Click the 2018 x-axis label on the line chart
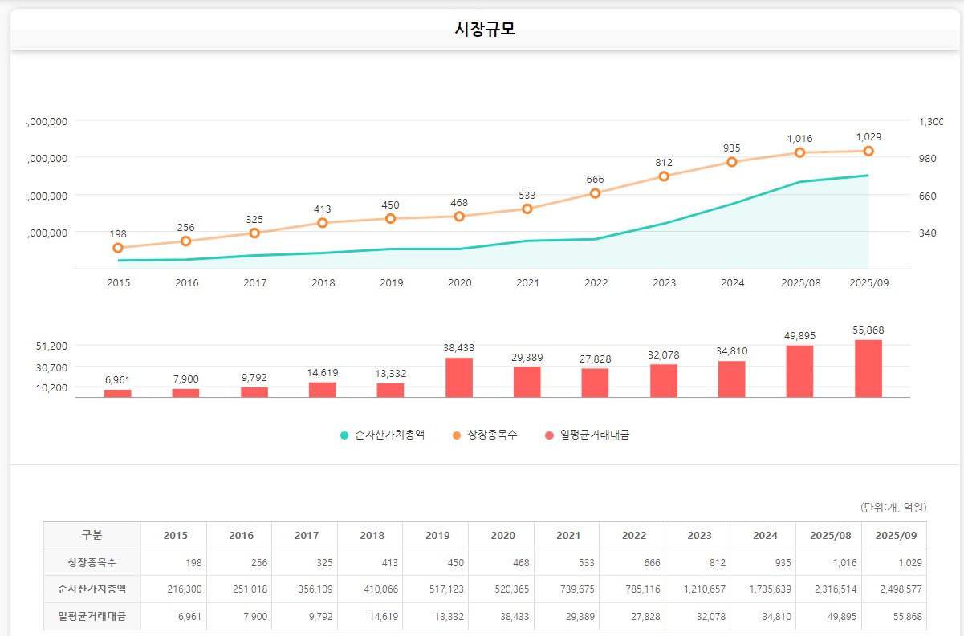 (x=323, y=283)
